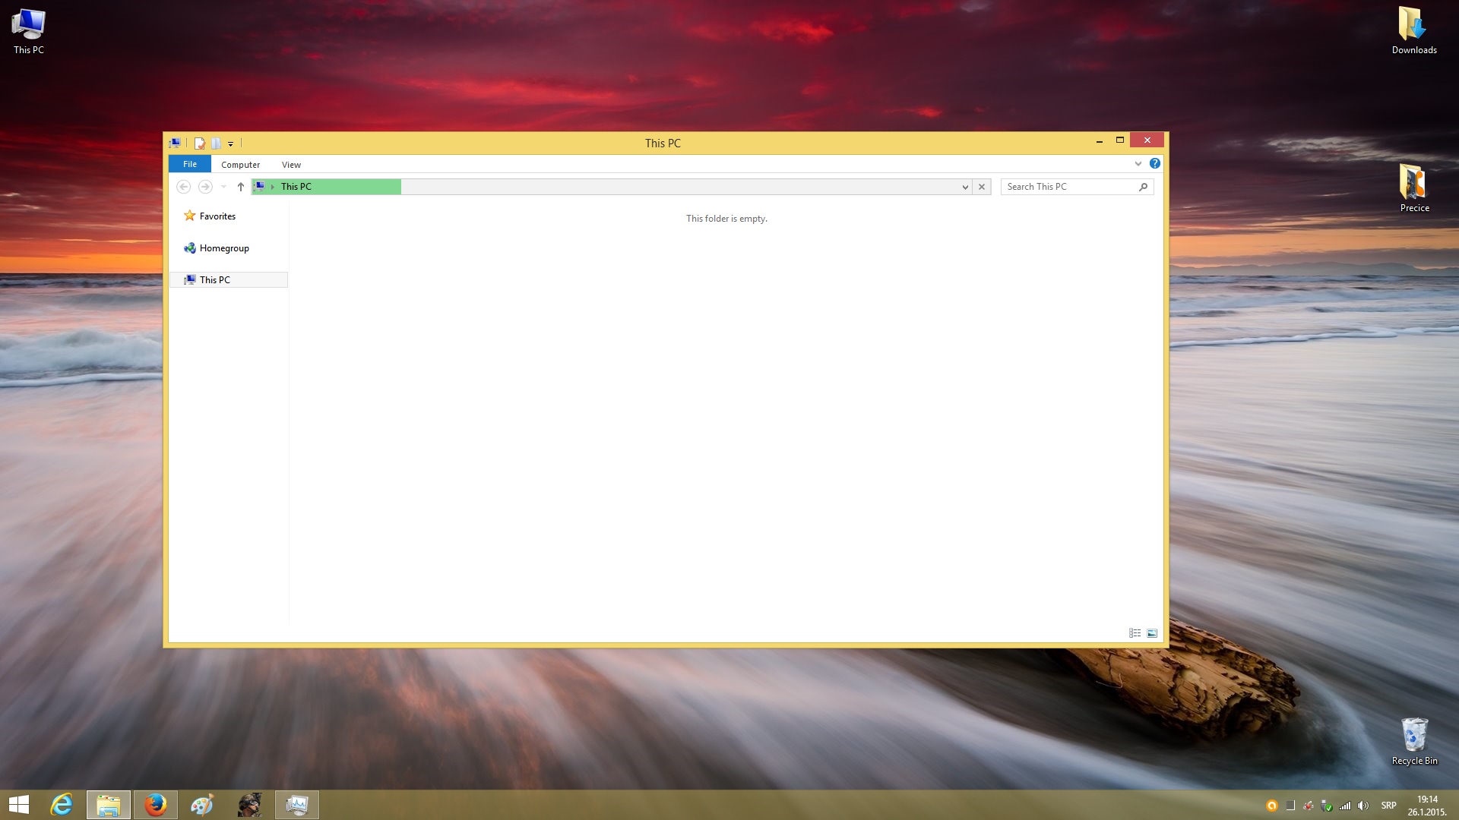Select Favorites in navigation pane
This screenshot has height=820, width=1459.
point(217,216)
